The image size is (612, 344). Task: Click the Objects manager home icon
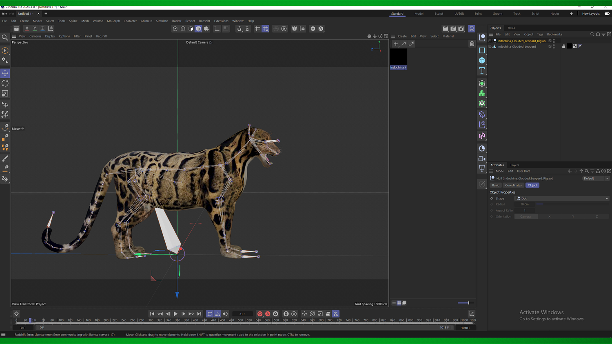click(598, 34)
